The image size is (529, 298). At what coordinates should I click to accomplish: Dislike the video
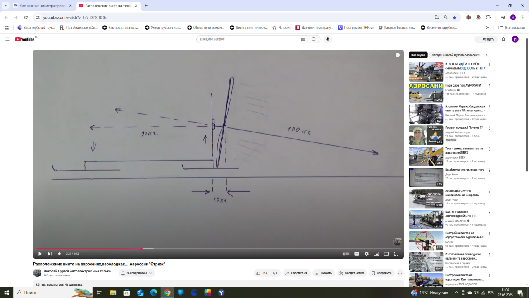coord(275,273)
